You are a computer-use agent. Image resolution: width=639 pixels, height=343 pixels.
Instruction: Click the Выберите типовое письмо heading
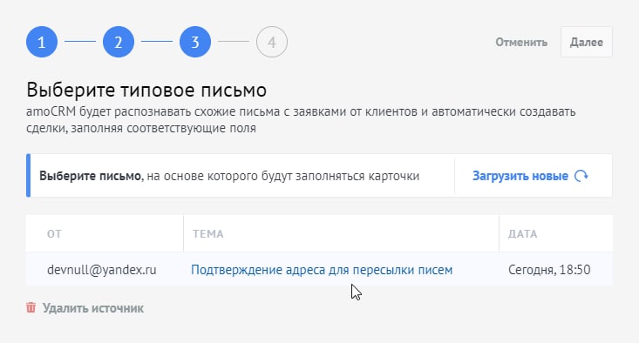point(146,90)
